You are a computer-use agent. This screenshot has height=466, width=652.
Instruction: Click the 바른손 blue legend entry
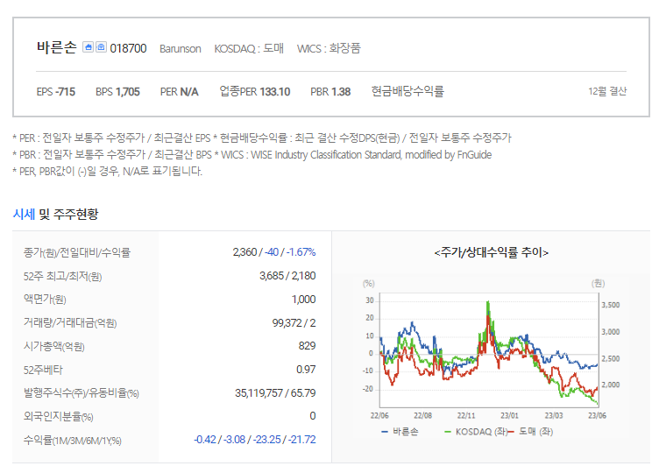coord(400,432)
